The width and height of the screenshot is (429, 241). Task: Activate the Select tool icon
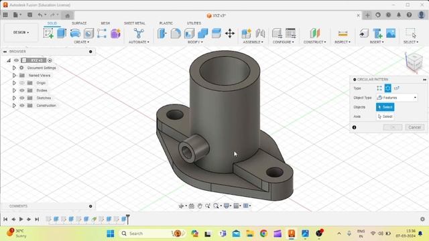click(411, 33)
